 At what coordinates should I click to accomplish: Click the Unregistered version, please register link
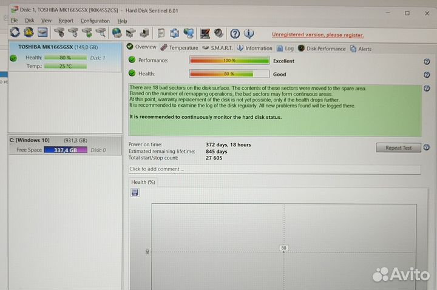pyautogui.click(x=317, y=35)
